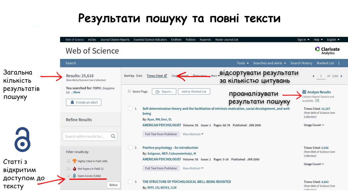Click the page number input box
Viewport: 348px width, 195px height.
[x=321, y=76]
